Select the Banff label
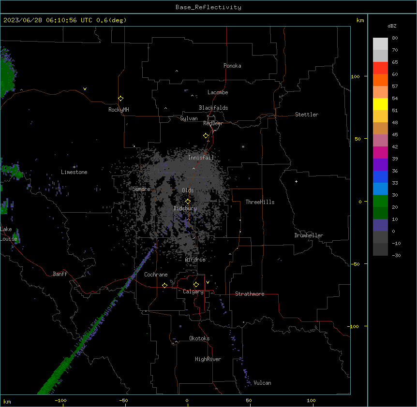 coord(60,274)
